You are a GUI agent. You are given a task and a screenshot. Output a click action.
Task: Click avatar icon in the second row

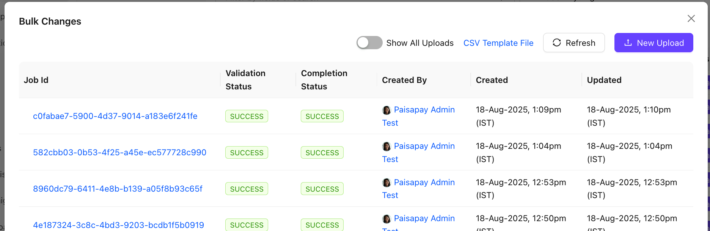pyautogui.click(x=386, y=147)
